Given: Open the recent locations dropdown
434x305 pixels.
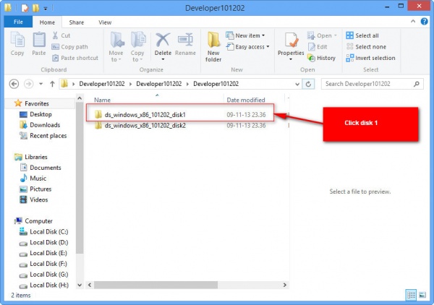Looking at the screenshot, I should pos(41,84).
